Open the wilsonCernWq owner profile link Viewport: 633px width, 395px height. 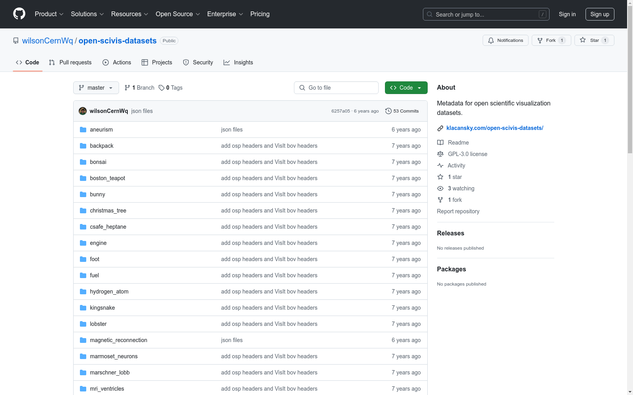coord(47,41)
